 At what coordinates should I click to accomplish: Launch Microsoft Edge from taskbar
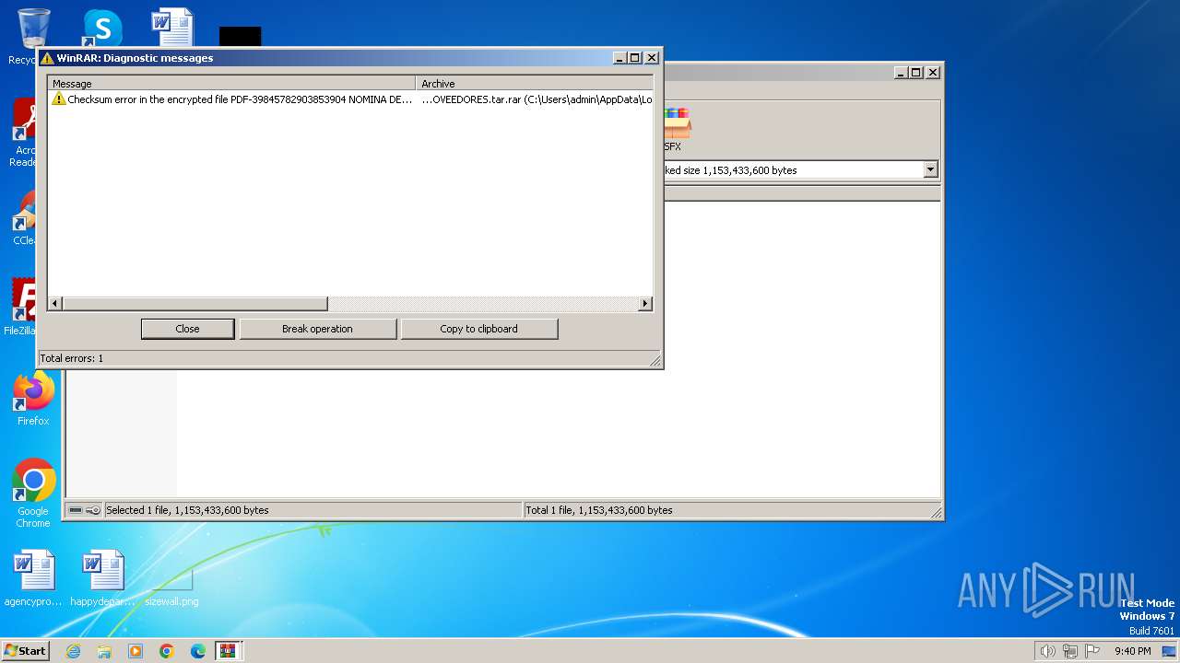pos(198,651)
